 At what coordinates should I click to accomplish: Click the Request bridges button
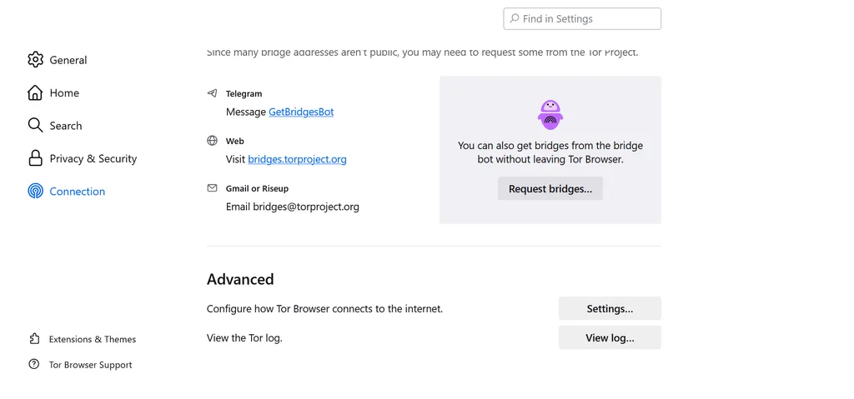pos(550,189)
